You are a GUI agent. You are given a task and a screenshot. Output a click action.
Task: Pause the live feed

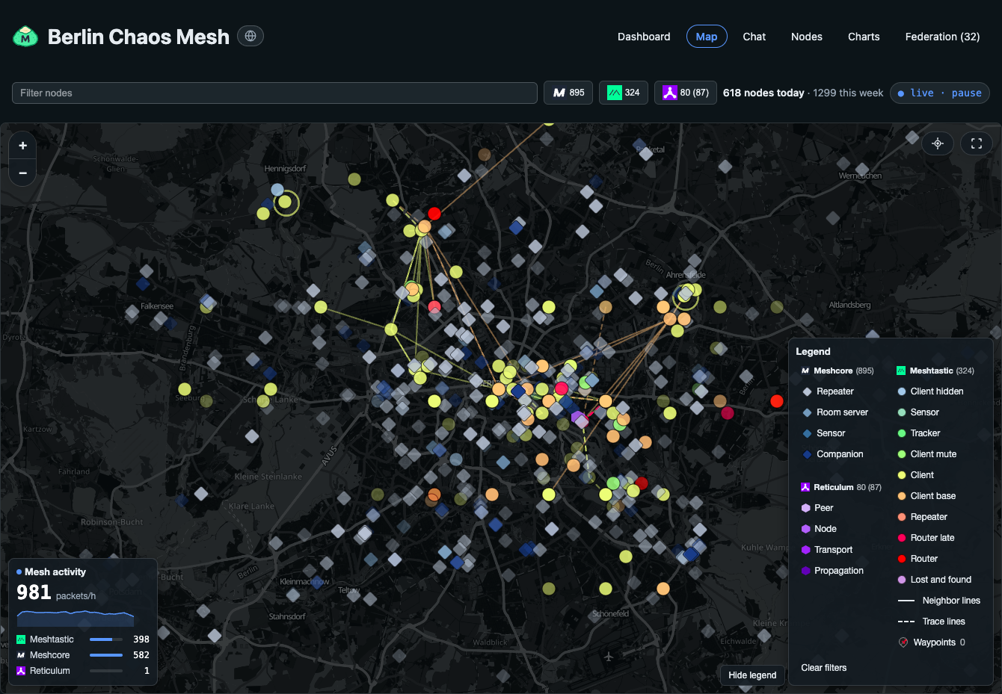966,93
